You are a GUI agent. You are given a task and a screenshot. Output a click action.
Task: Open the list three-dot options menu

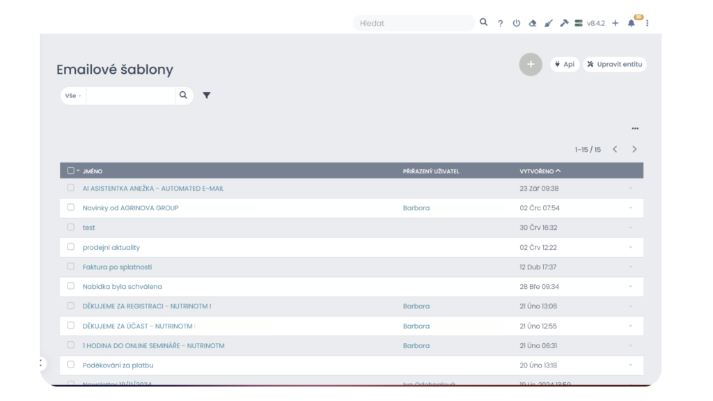point(635,129)
